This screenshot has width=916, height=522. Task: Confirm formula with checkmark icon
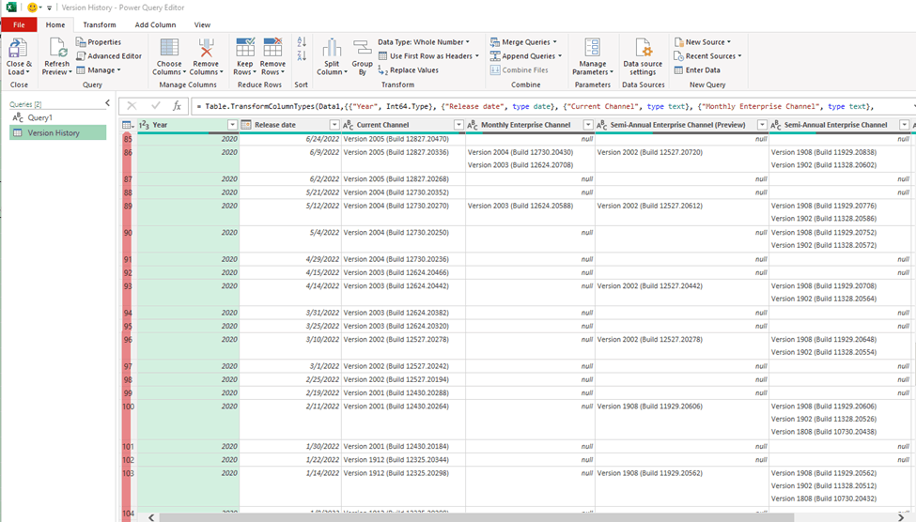pos(155,106)
